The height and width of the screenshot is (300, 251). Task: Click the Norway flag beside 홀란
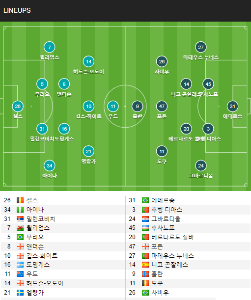pyautogui.click(x=145, y=274)
